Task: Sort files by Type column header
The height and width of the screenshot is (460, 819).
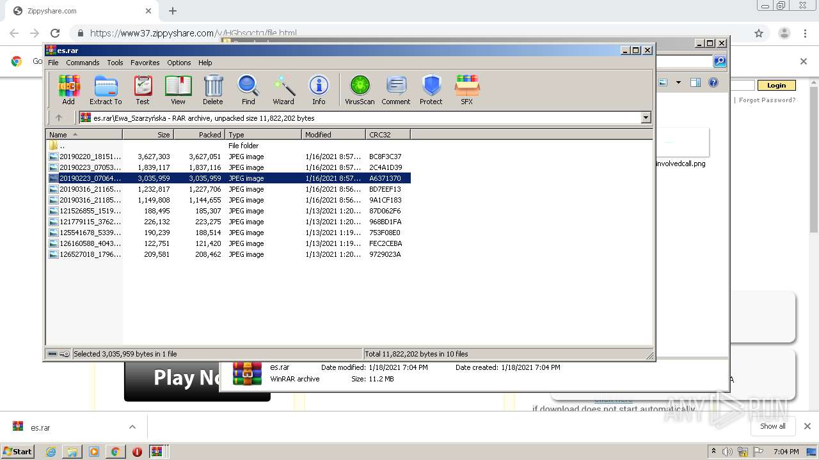Action: tap(263, 134)
